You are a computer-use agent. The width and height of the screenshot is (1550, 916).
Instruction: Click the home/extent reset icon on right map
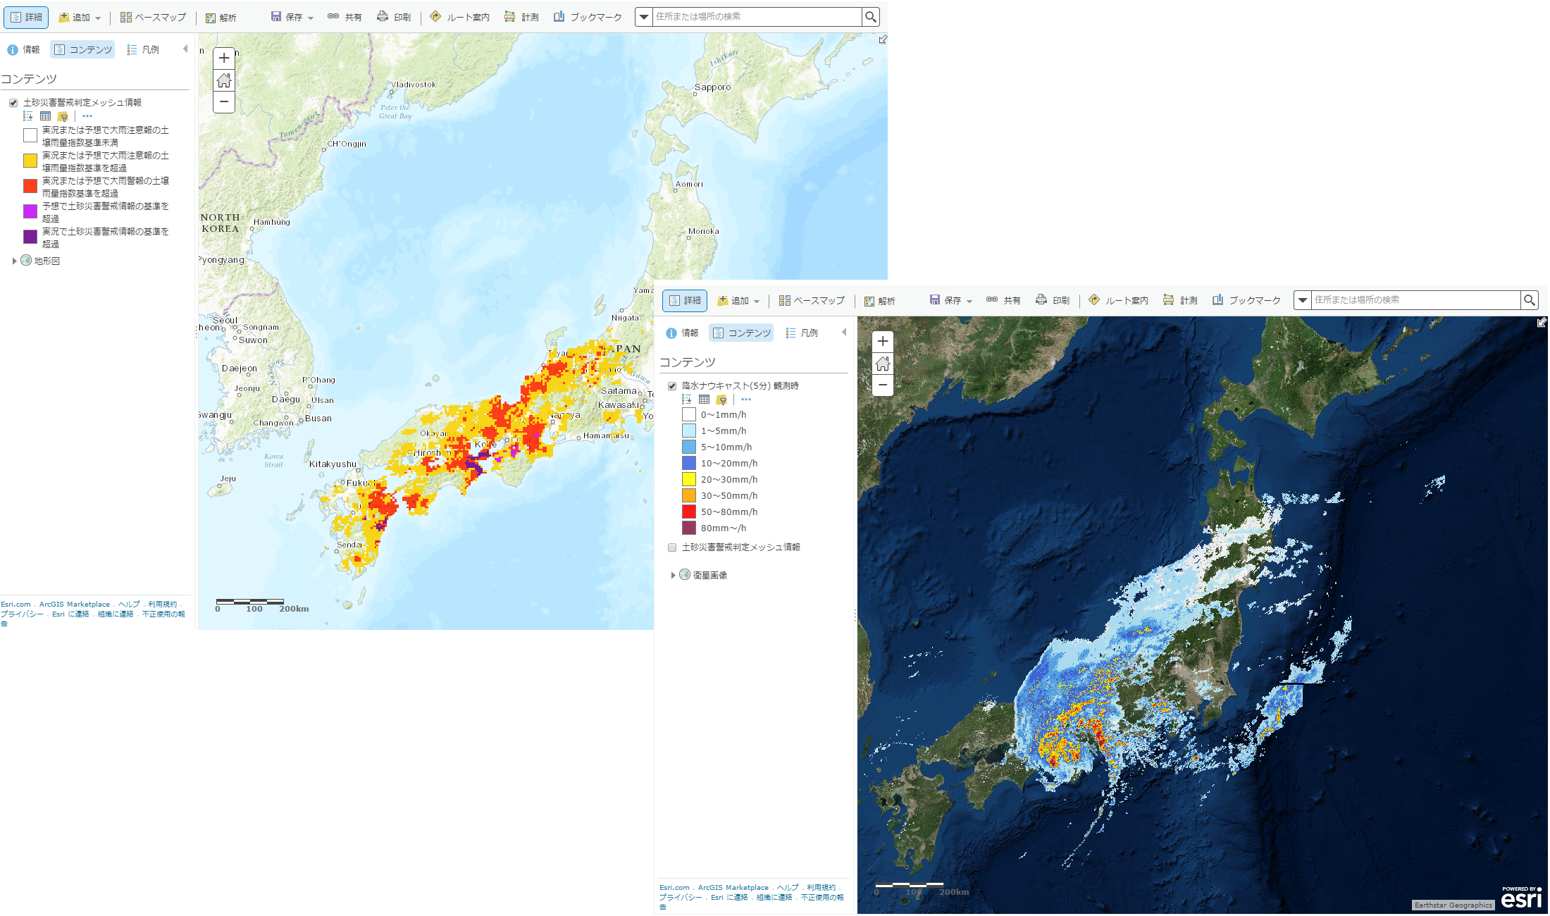[883, 364]
